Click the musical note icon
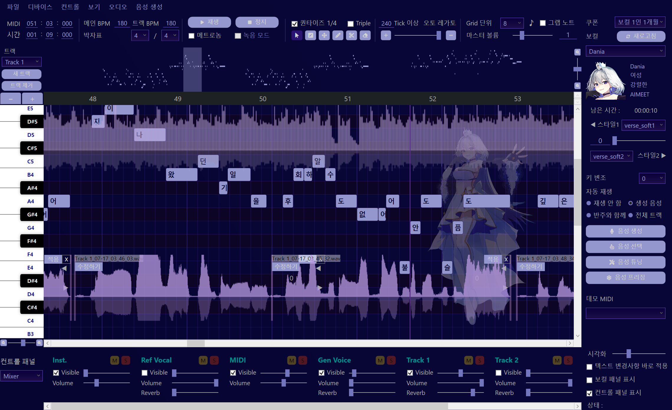672x410 pixels. click(x=531, y=23)
